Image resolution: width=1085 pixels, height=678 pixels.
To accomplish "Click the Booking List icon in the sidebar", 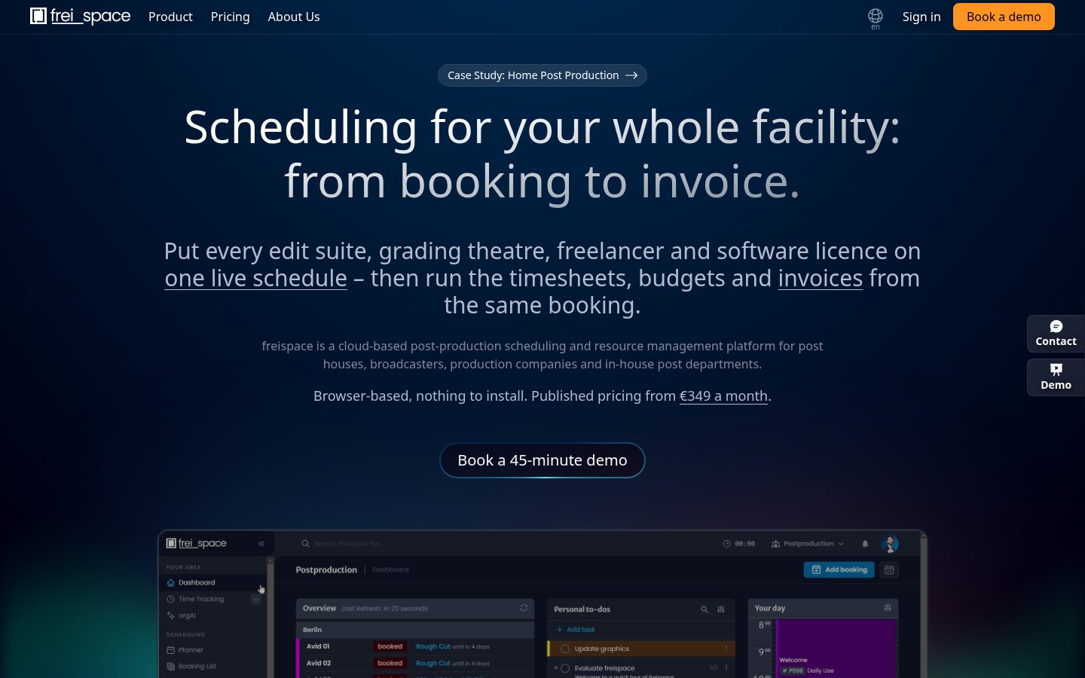I will pos(170,666).
